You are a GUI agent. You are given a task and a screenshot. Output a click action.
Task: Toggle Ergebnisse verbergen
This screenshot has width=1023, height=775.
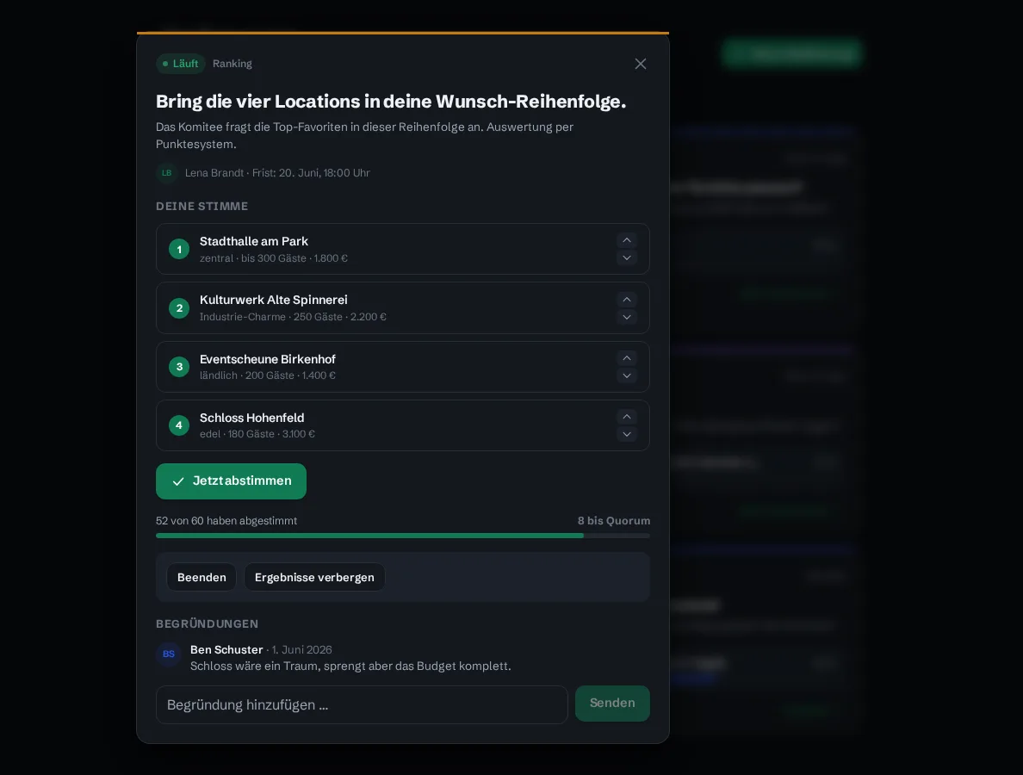(314, 577)
